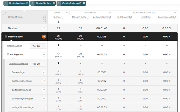Select the Auflage gartenbank search term
Screen dimensions: 180x112
[22, 81]
